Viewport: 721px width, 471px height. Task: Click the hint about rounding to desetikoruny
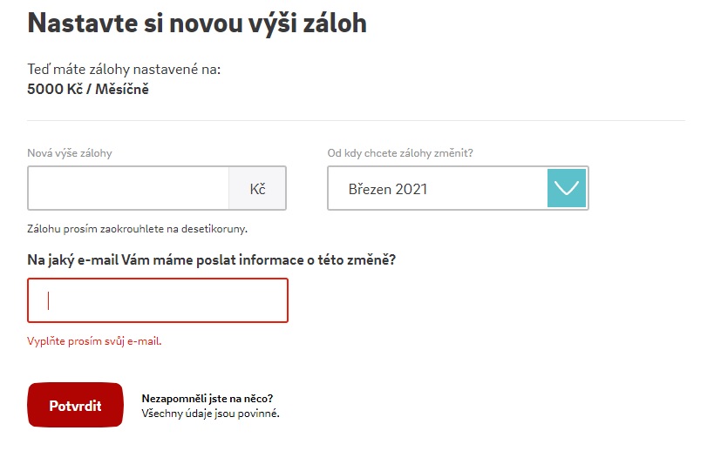coord(138,229)
